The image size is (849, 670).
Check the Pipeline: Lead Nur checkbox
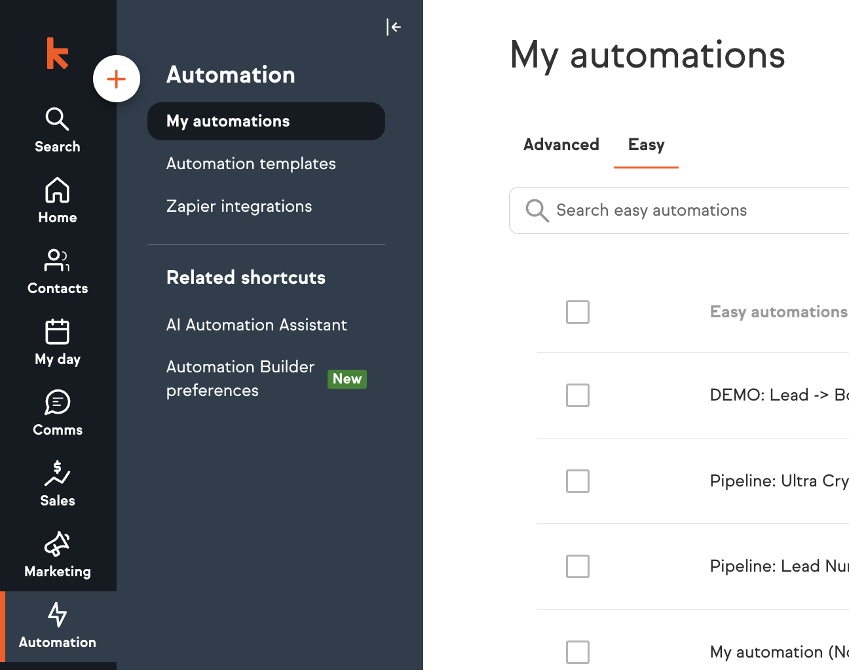[578, 566]
